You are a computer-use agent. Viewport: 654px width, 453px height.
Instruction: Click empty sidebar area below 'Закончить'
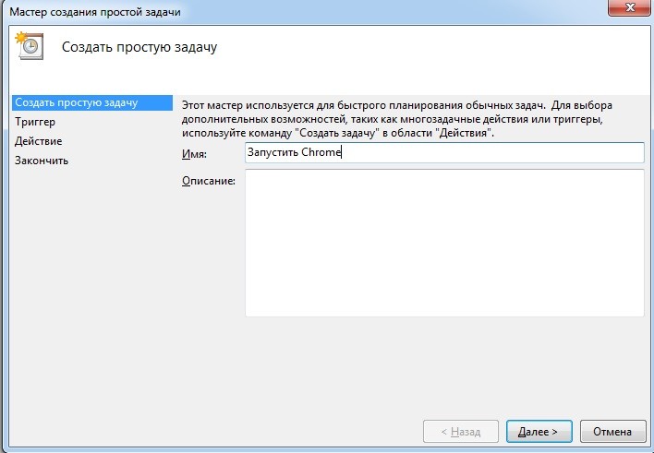(88, 277)
